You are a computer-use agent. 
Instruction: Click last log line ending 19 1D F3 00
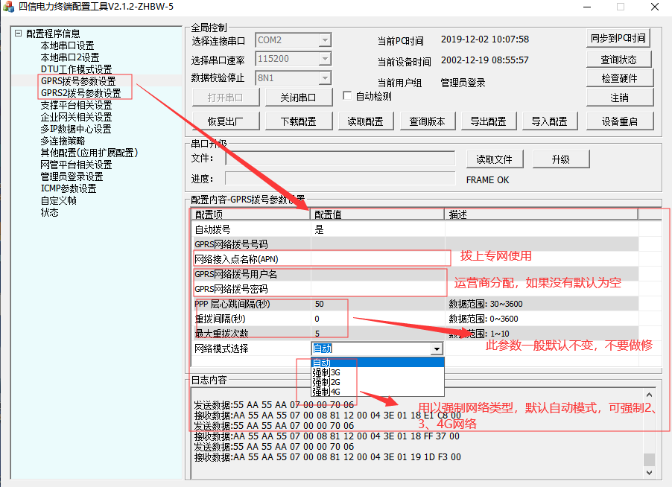pos(327,457)
